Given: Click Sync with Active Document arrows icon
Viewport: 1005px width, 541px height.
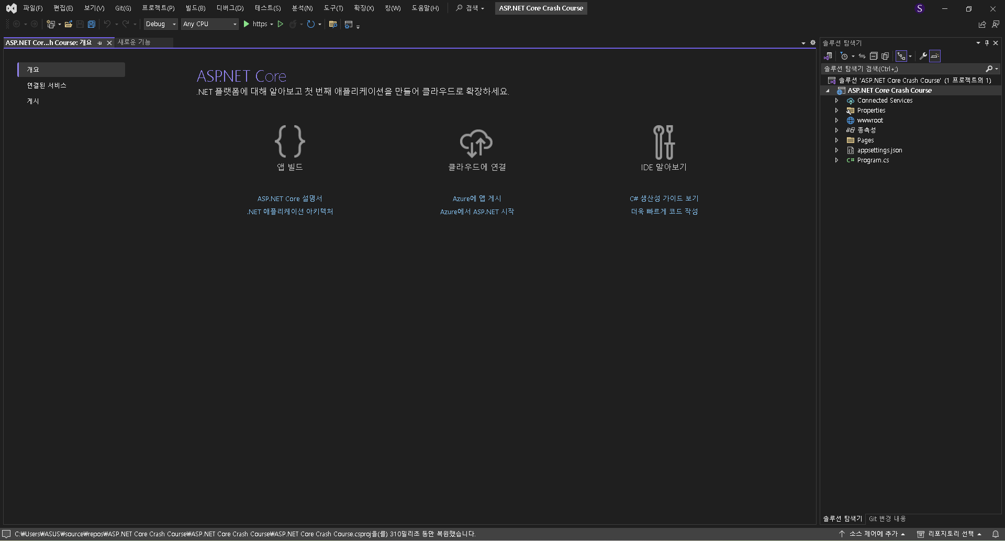Looking at the screenshot, I should (862, 56).
